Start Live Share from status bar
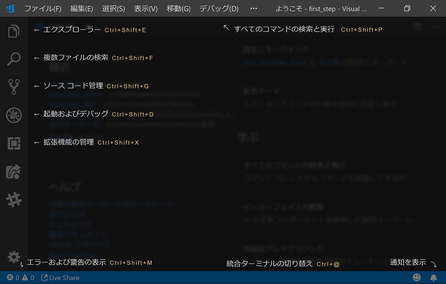Viewport: 446px width, 284px height. coord(60,278)
